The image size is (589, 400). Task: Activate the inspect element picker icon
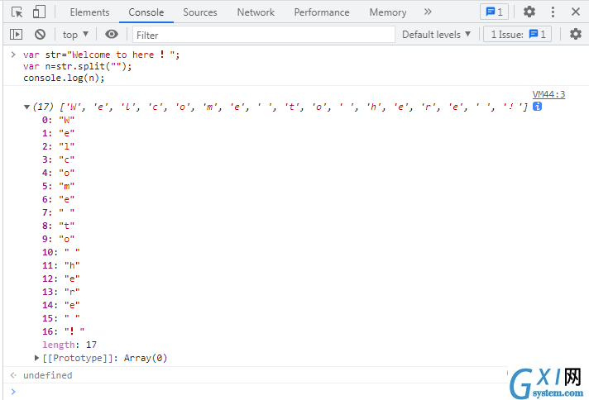17,12
